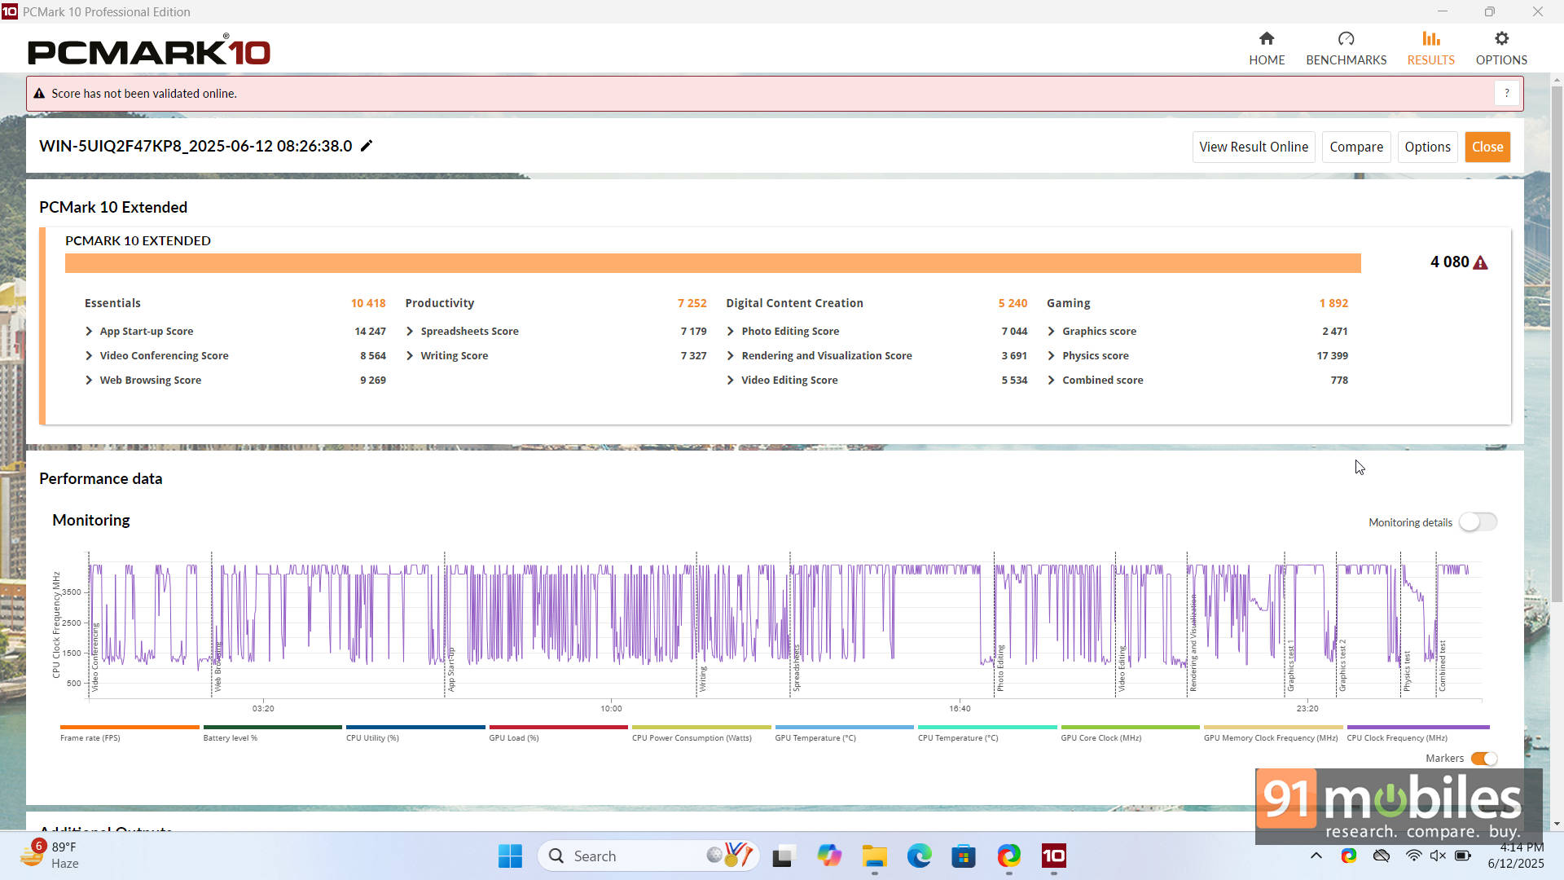This screenshot has width=1564, height=880.
Task: Open the Benchmarks tab
Action: (x=1346, y=48)
